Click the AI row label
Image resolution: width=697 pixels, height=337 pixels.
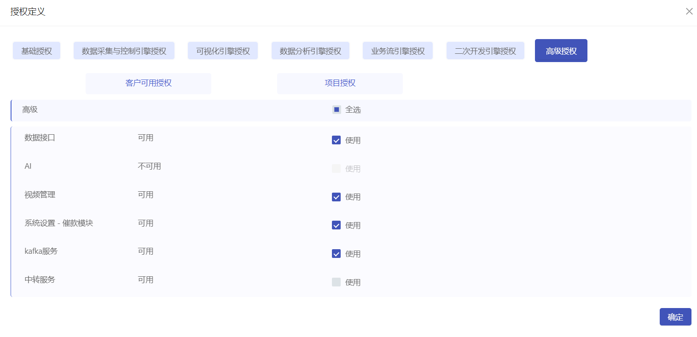[28, 166]
